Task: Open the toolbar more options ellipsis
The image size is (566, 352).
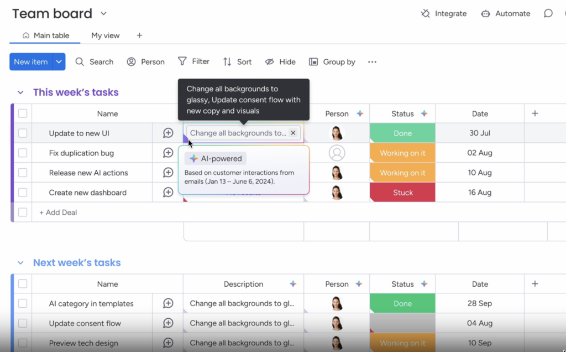Action: [x=372, y=62]
